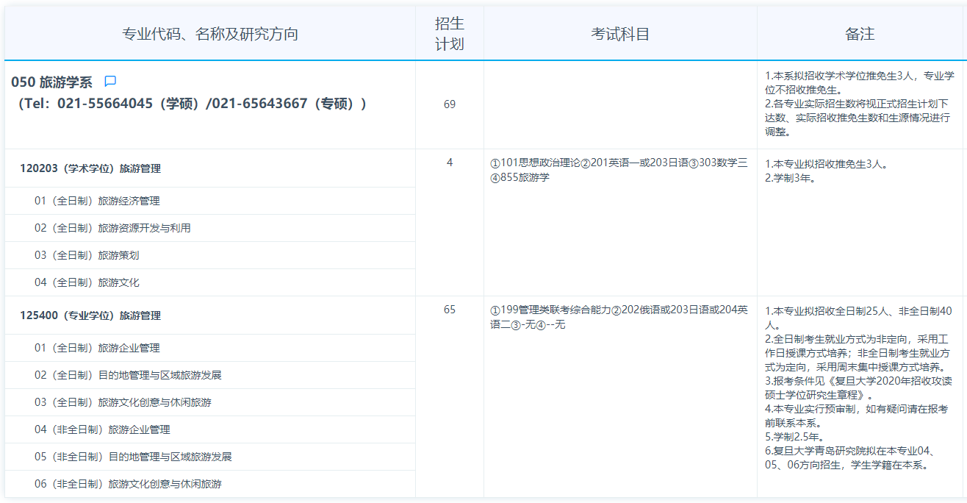
Task: Select 02（全日制）目的地管理与区域旅游发展
Action: [x=128, y=375]
